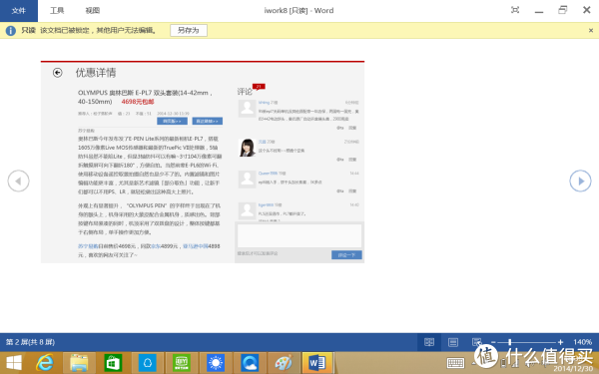599x374 pixels.
Task: Open the 工具 menu
Action: click(x=57, y=11)
